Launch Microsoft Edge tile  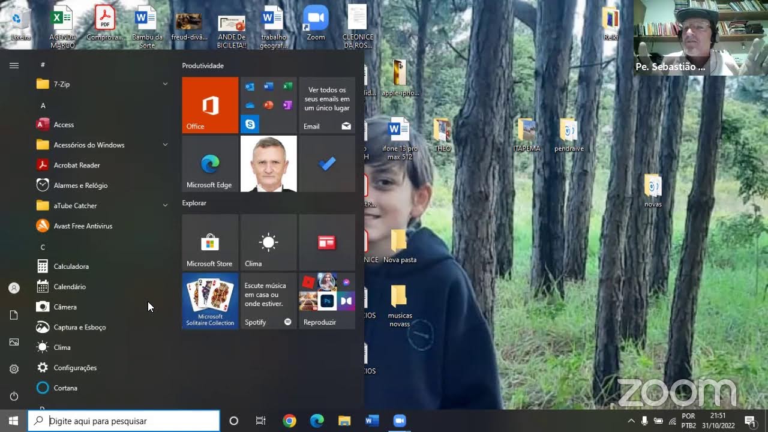210,164
